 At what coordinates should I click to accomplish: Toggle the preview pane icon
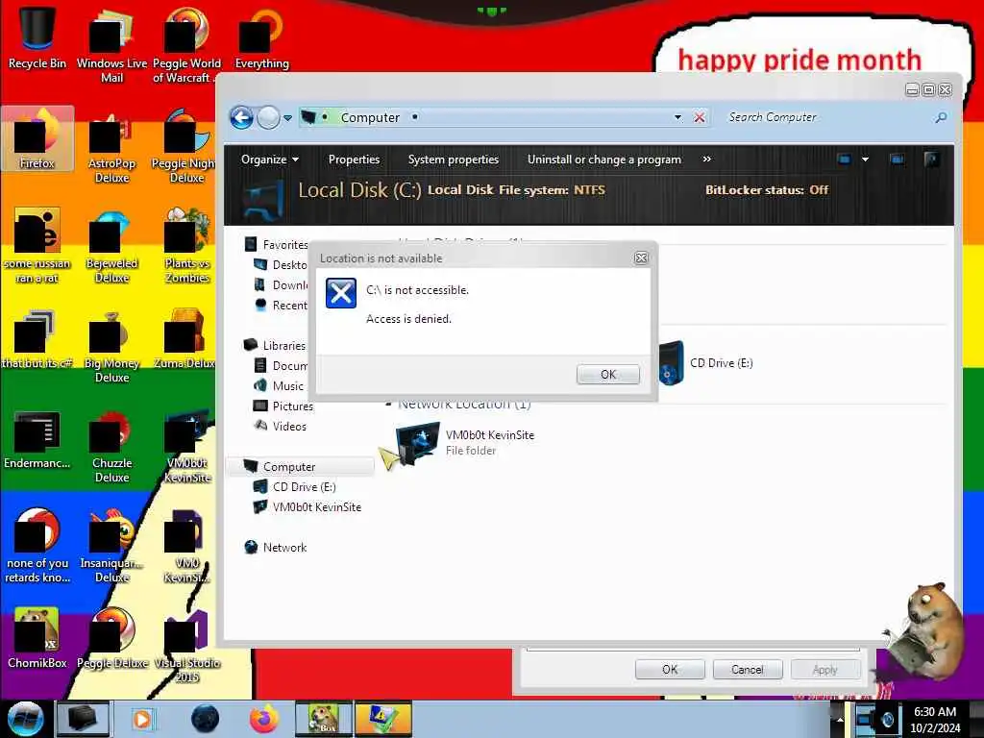coord(898,160)
